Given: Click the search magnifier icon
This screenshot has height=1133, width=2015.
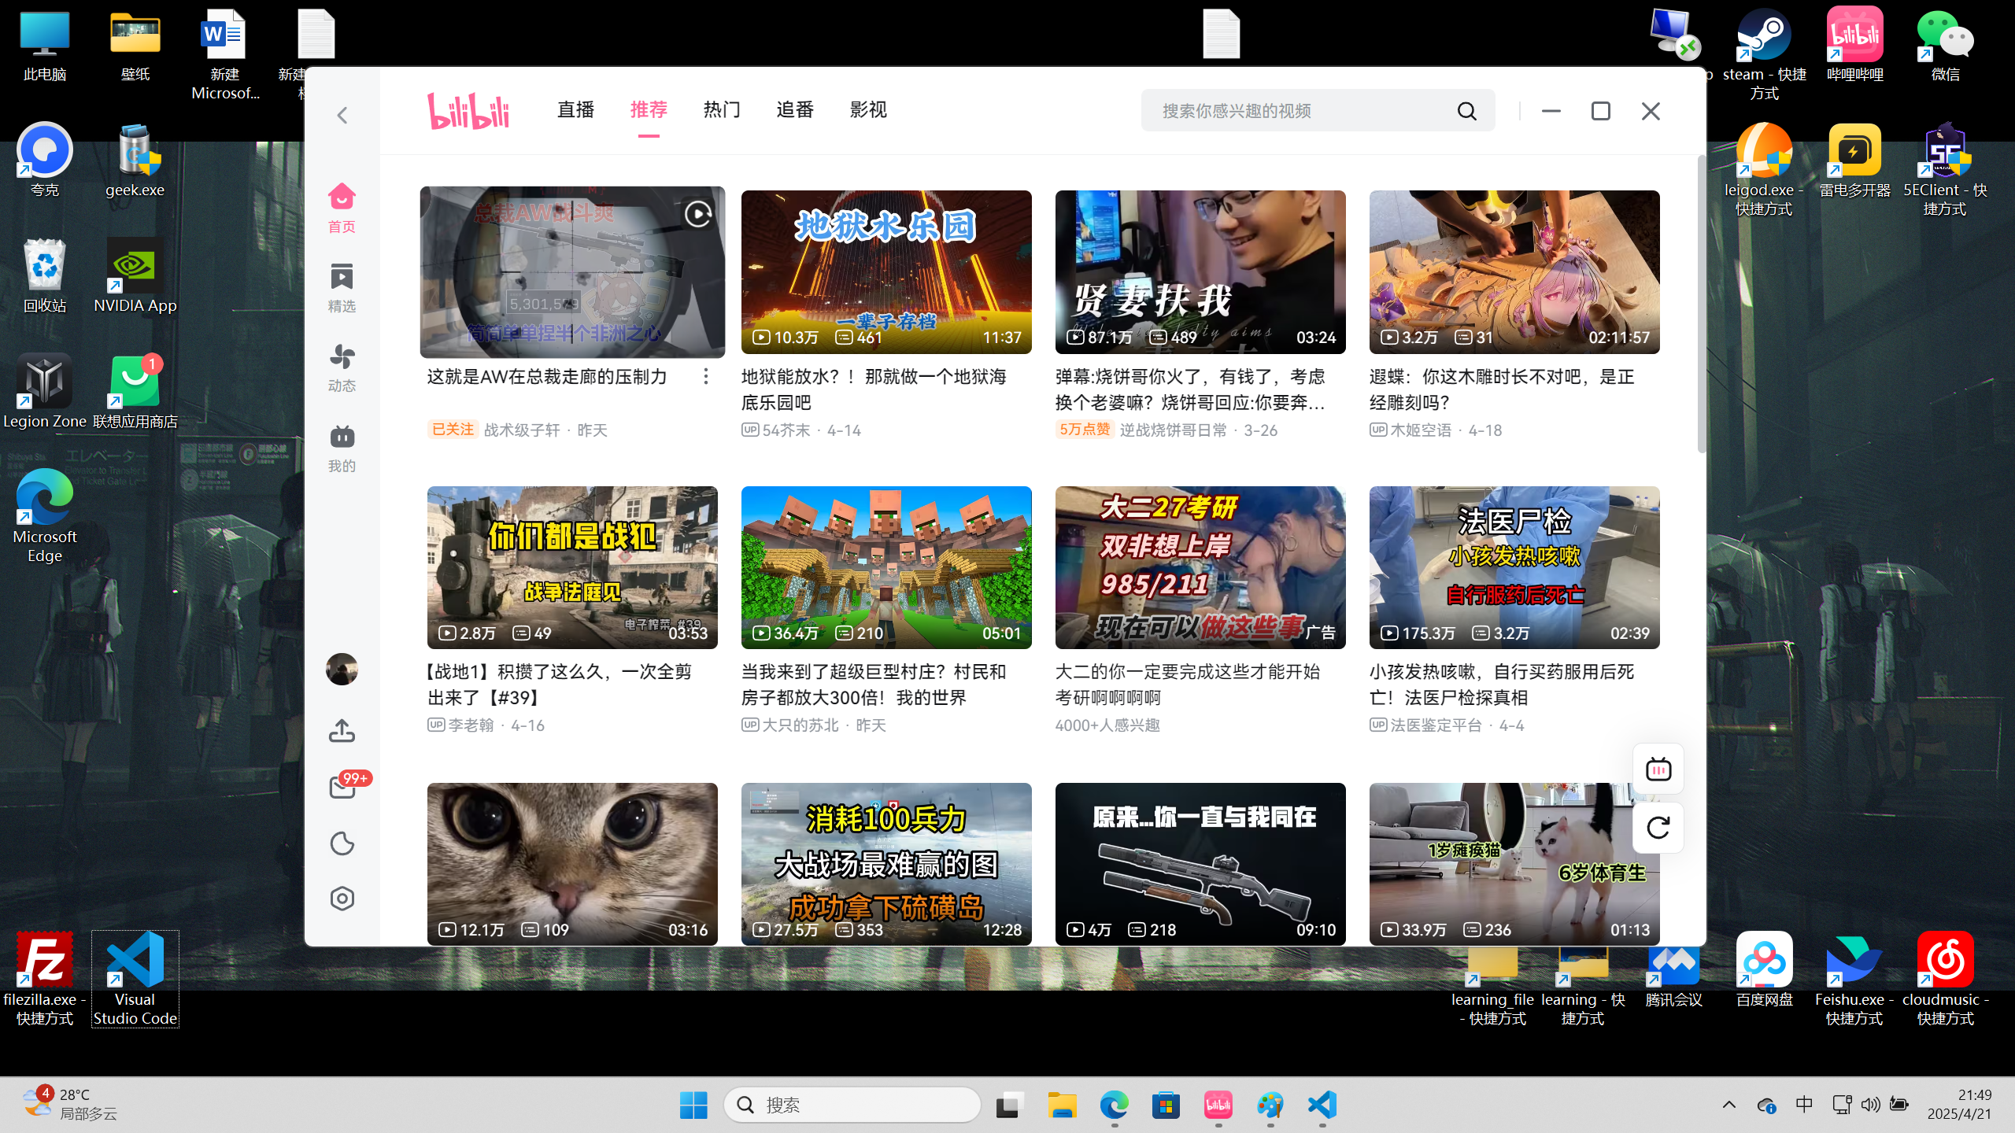Looking at the screenshot, I should click(x=1466, y=111).
